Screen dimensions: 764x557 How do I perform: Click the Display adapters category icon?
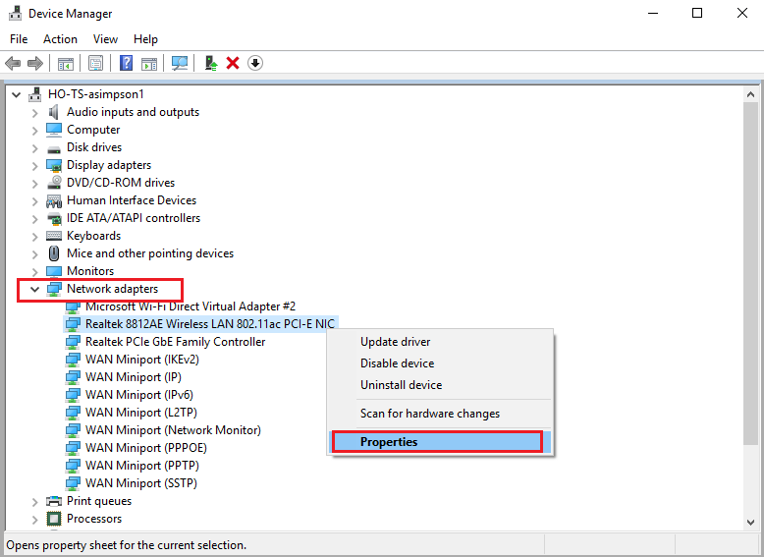coord(54,165)
